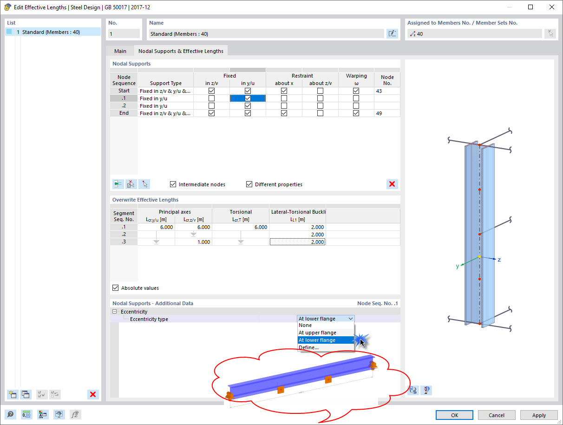Image resolution: width=563 pixels, height=425 pixels.
Task: Edit name with the pencil icon
Action: point(392,33)
